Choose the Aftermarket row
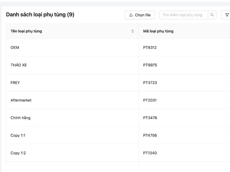This screenshot has height=172, width=230. coord(21,100)
